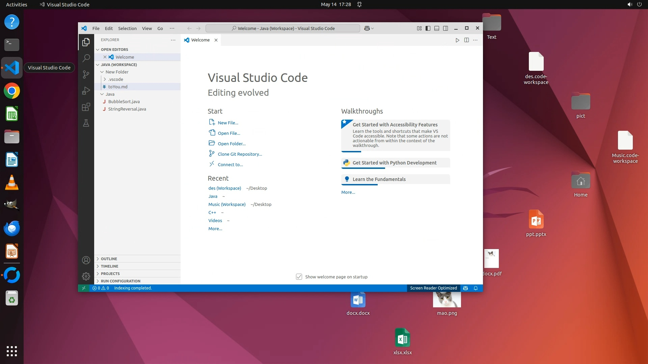
Task: Click the command center search box
Action: pyautogui.click(x=282, y=28)
